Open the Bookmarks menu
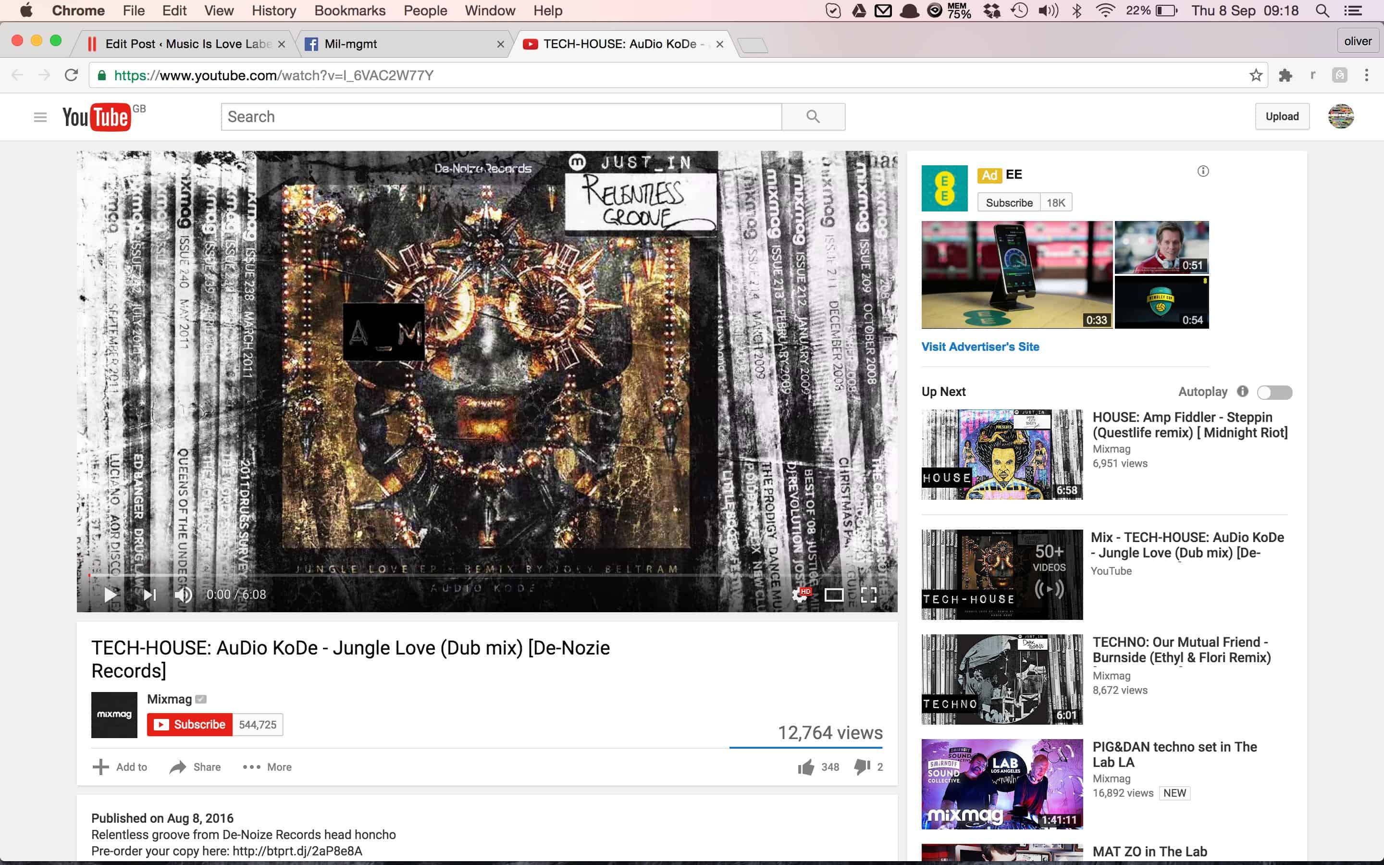 [349, 10]
